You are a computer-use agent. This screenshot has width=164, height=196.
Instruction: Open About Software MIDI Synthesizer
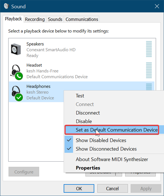[x=112, y=159]
